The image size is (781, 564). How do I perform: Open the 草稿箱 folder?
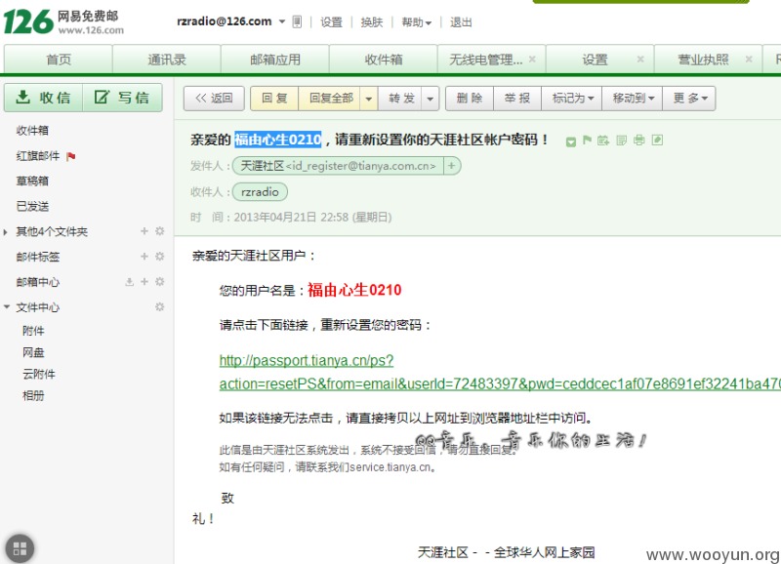[x=32, y=181]
